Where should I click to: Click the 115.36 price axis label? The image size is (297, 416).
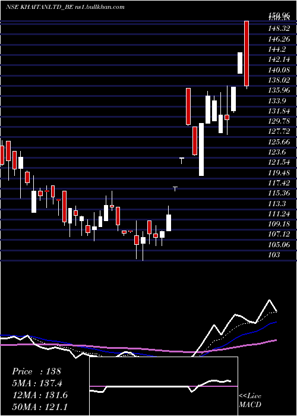click(x=279, y=193)
